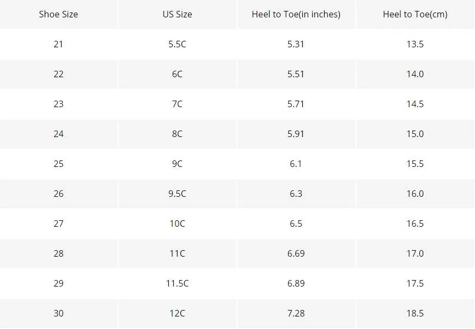Screen dimensions: 475x329
Task: Click the 7.28 inches value
Action: coord(296,313)
